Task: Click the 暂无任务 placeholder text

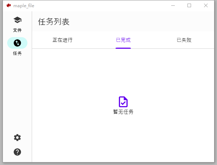Action: tap(123, 112)
